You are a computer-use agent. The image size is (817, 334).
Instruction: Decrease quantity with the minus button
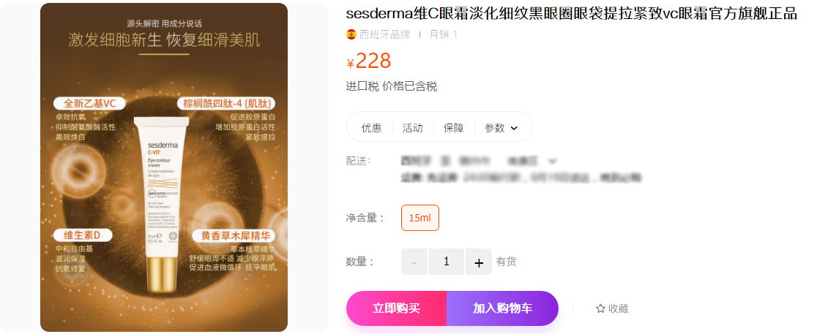coord(414,262)
